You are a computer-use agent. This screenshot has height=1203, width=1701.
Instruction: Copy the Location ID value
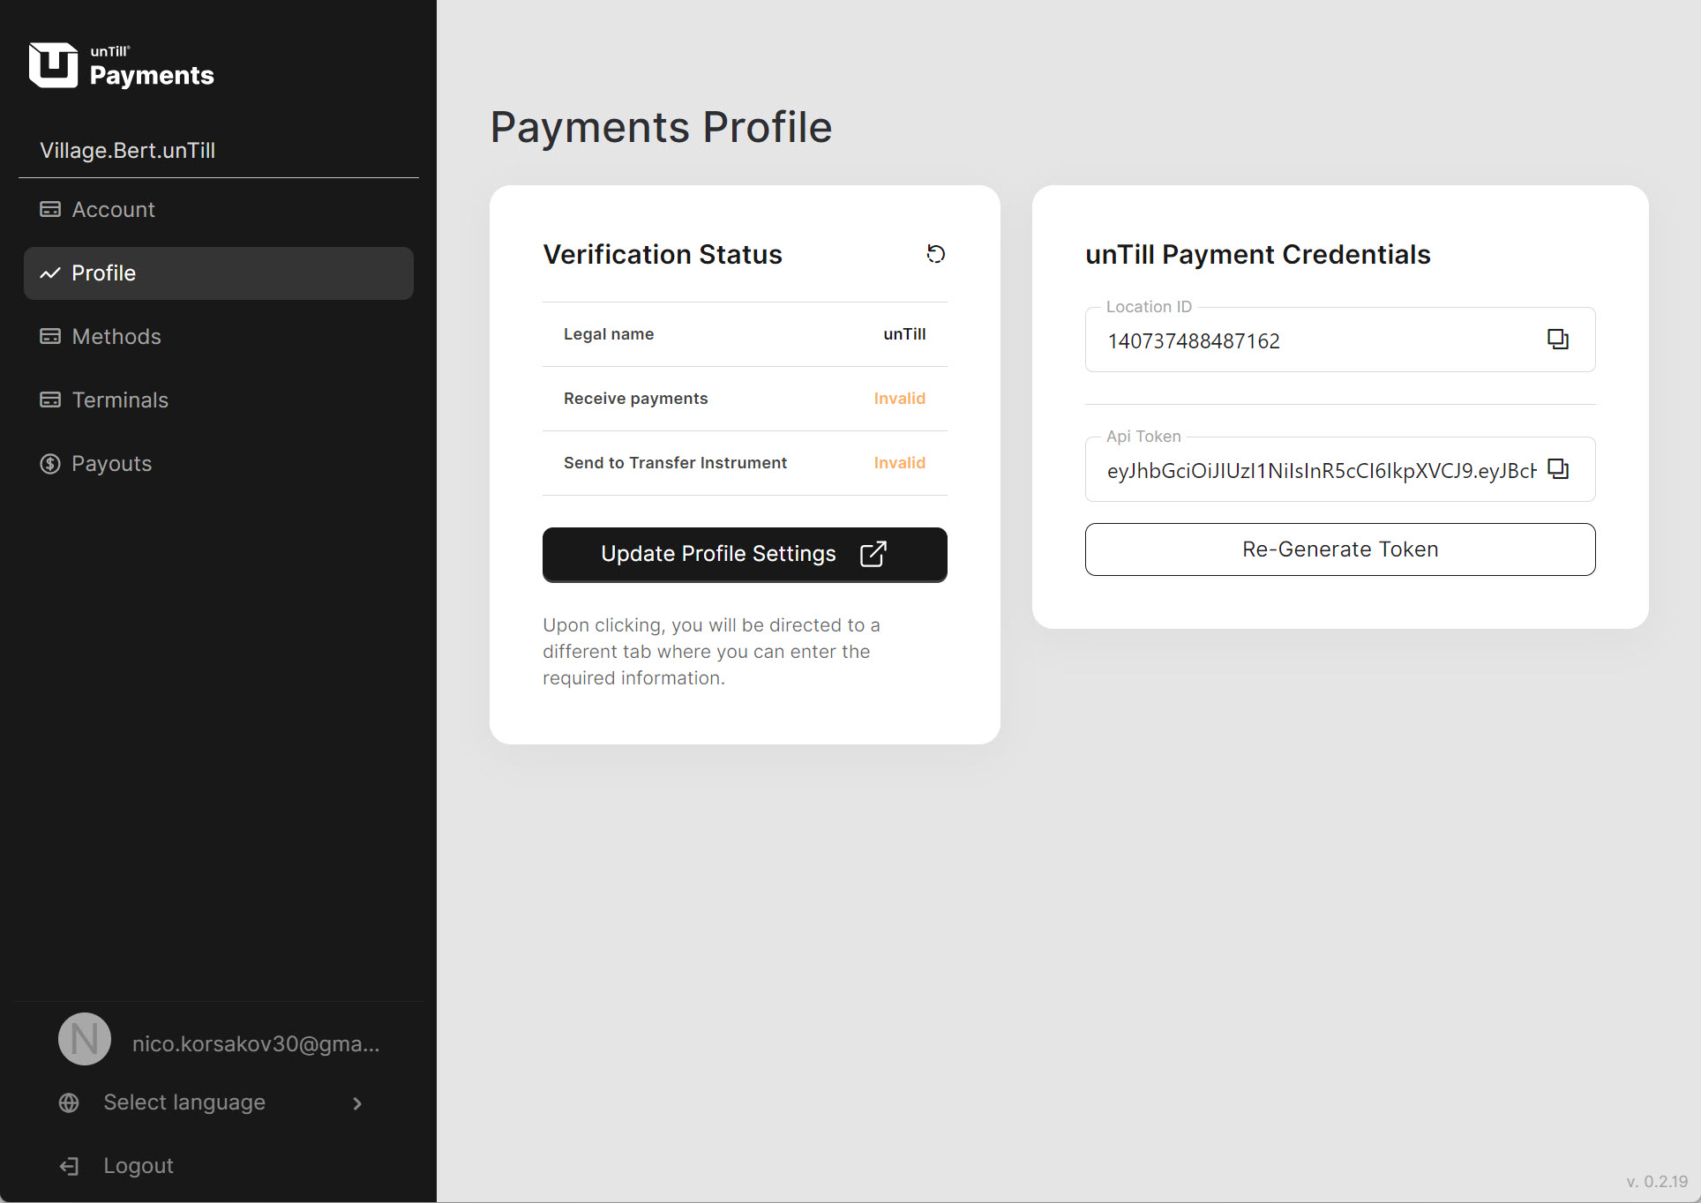point(1557,340)
